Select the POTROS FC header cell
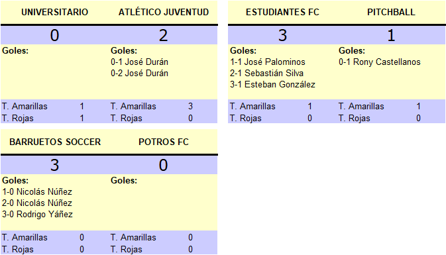 [x=164, y=142]
